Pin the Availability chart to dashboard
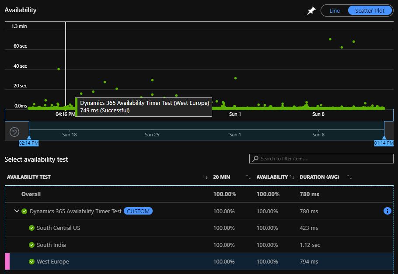The height and width of the screenshot is (274, 398). pyautogui.click(x=311, y=10)
